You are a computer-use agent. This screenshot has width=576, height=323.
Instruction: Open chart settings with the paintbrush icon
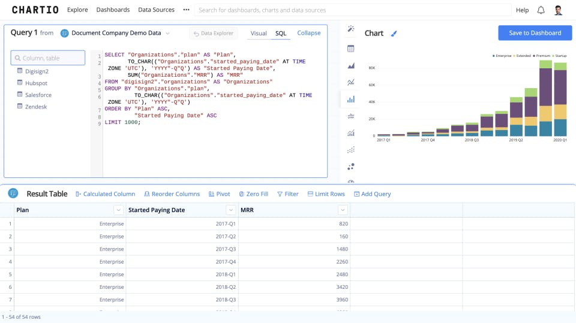point(394,34)
